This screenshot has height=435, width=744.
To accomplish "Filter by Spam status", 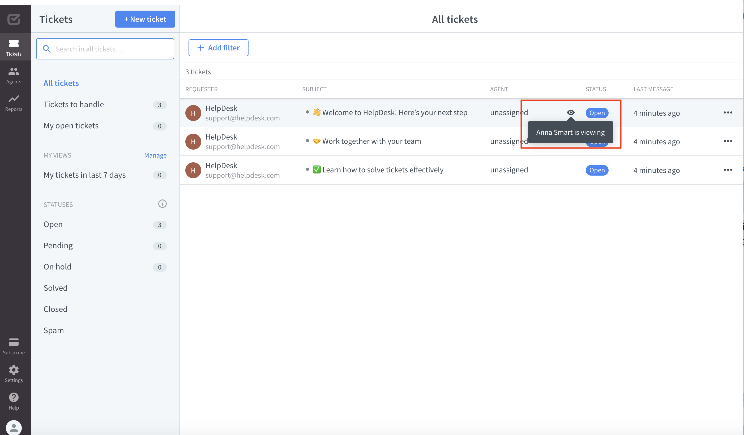I will point(53,330).
